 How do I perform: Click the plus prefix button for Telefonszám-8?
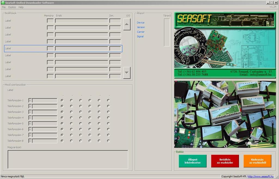tap(30, 141)
